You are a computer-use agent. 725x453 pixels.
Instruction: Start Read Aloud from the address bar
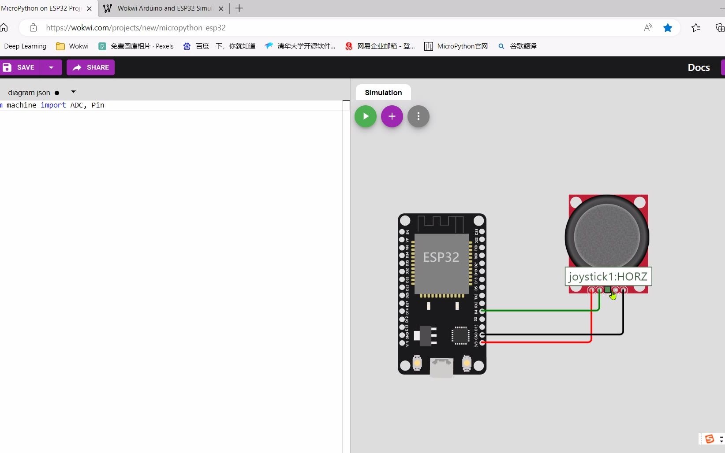click(647, 27)
